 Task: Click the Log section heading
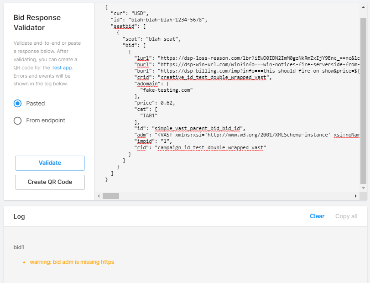pyautogui.click(x=19, y=216)
